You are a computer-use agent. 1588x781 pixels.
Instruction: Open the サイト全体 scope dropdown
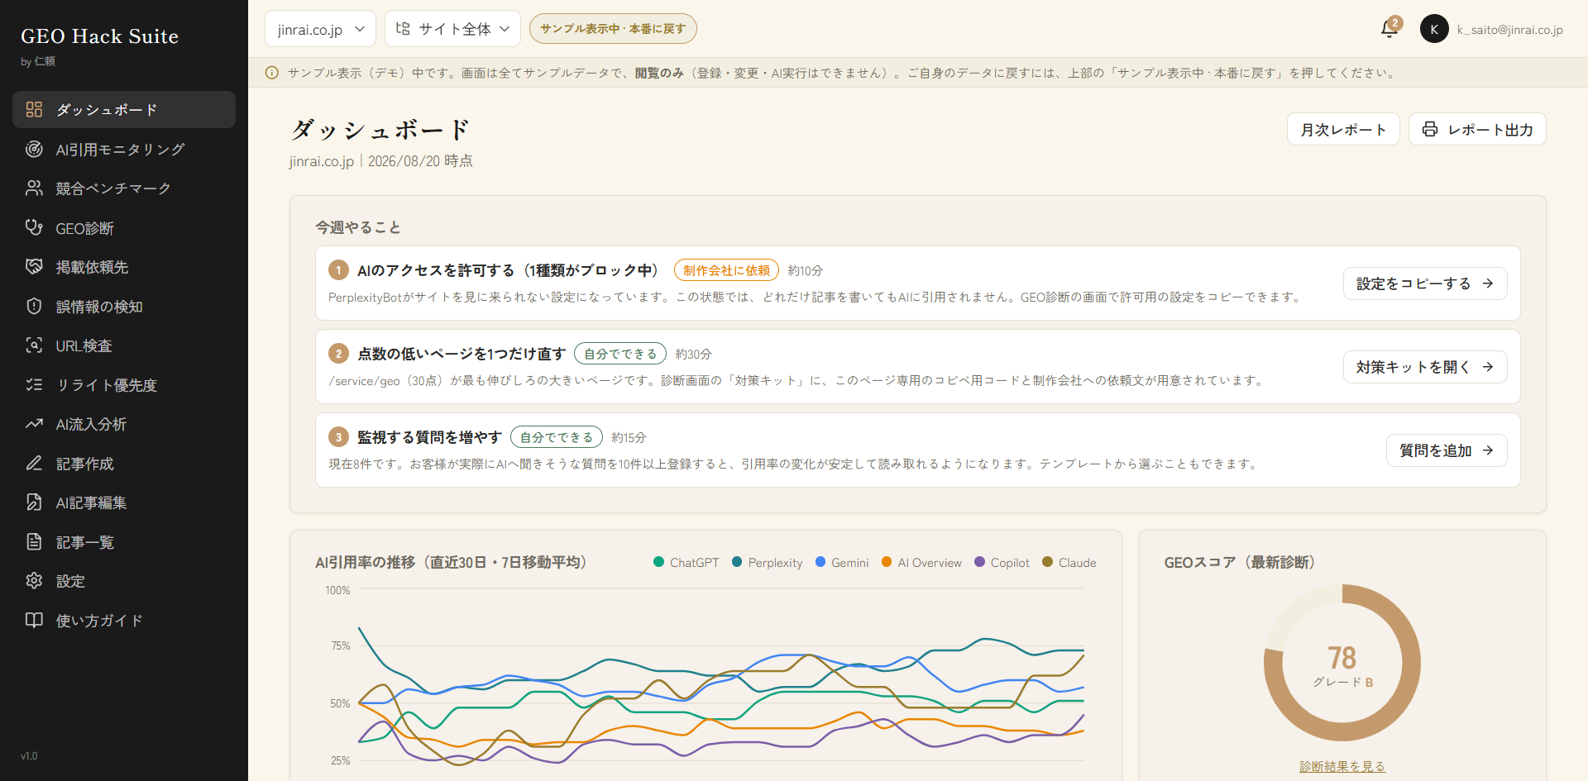pos(452,29)
